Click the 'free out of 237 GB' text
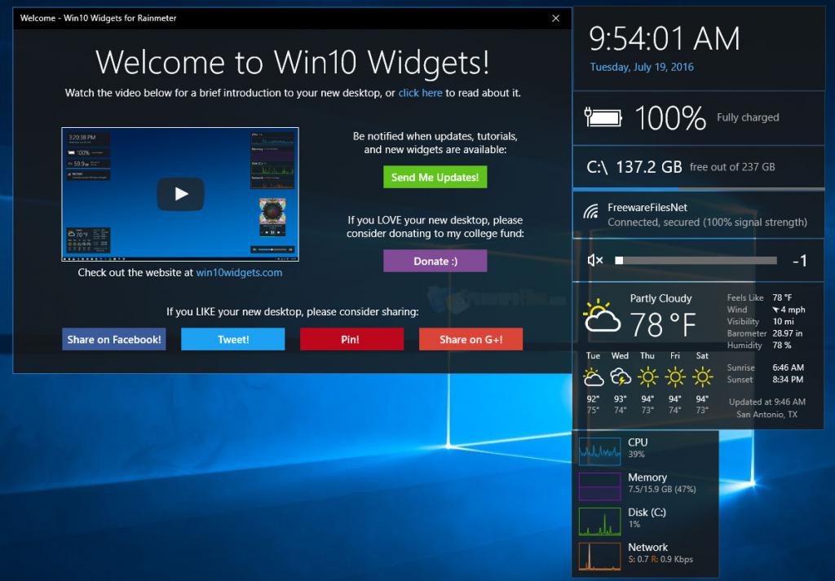Screen dimensions: 835x581 click(x=732, y=167)
